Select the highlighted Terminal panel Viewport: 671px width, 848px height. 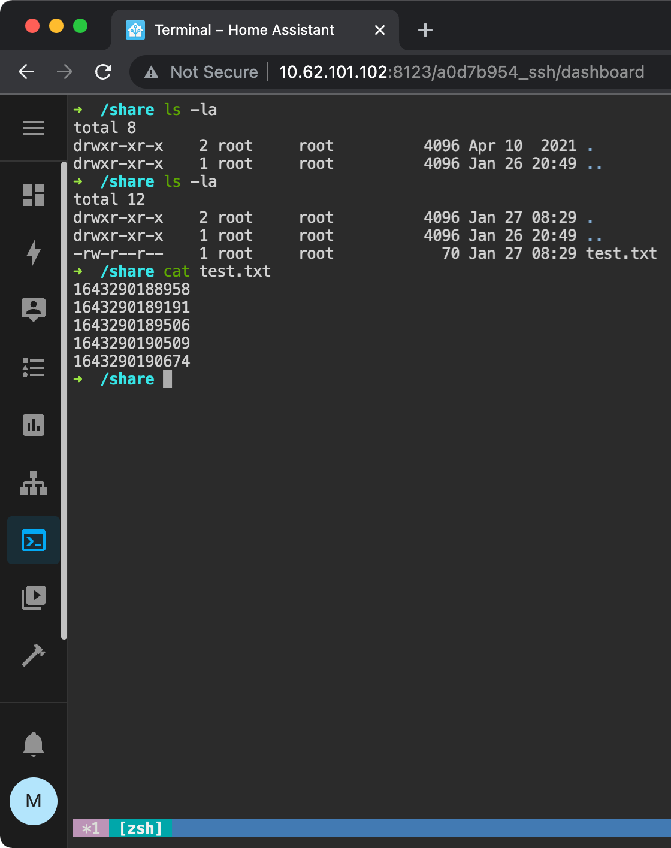34,540
